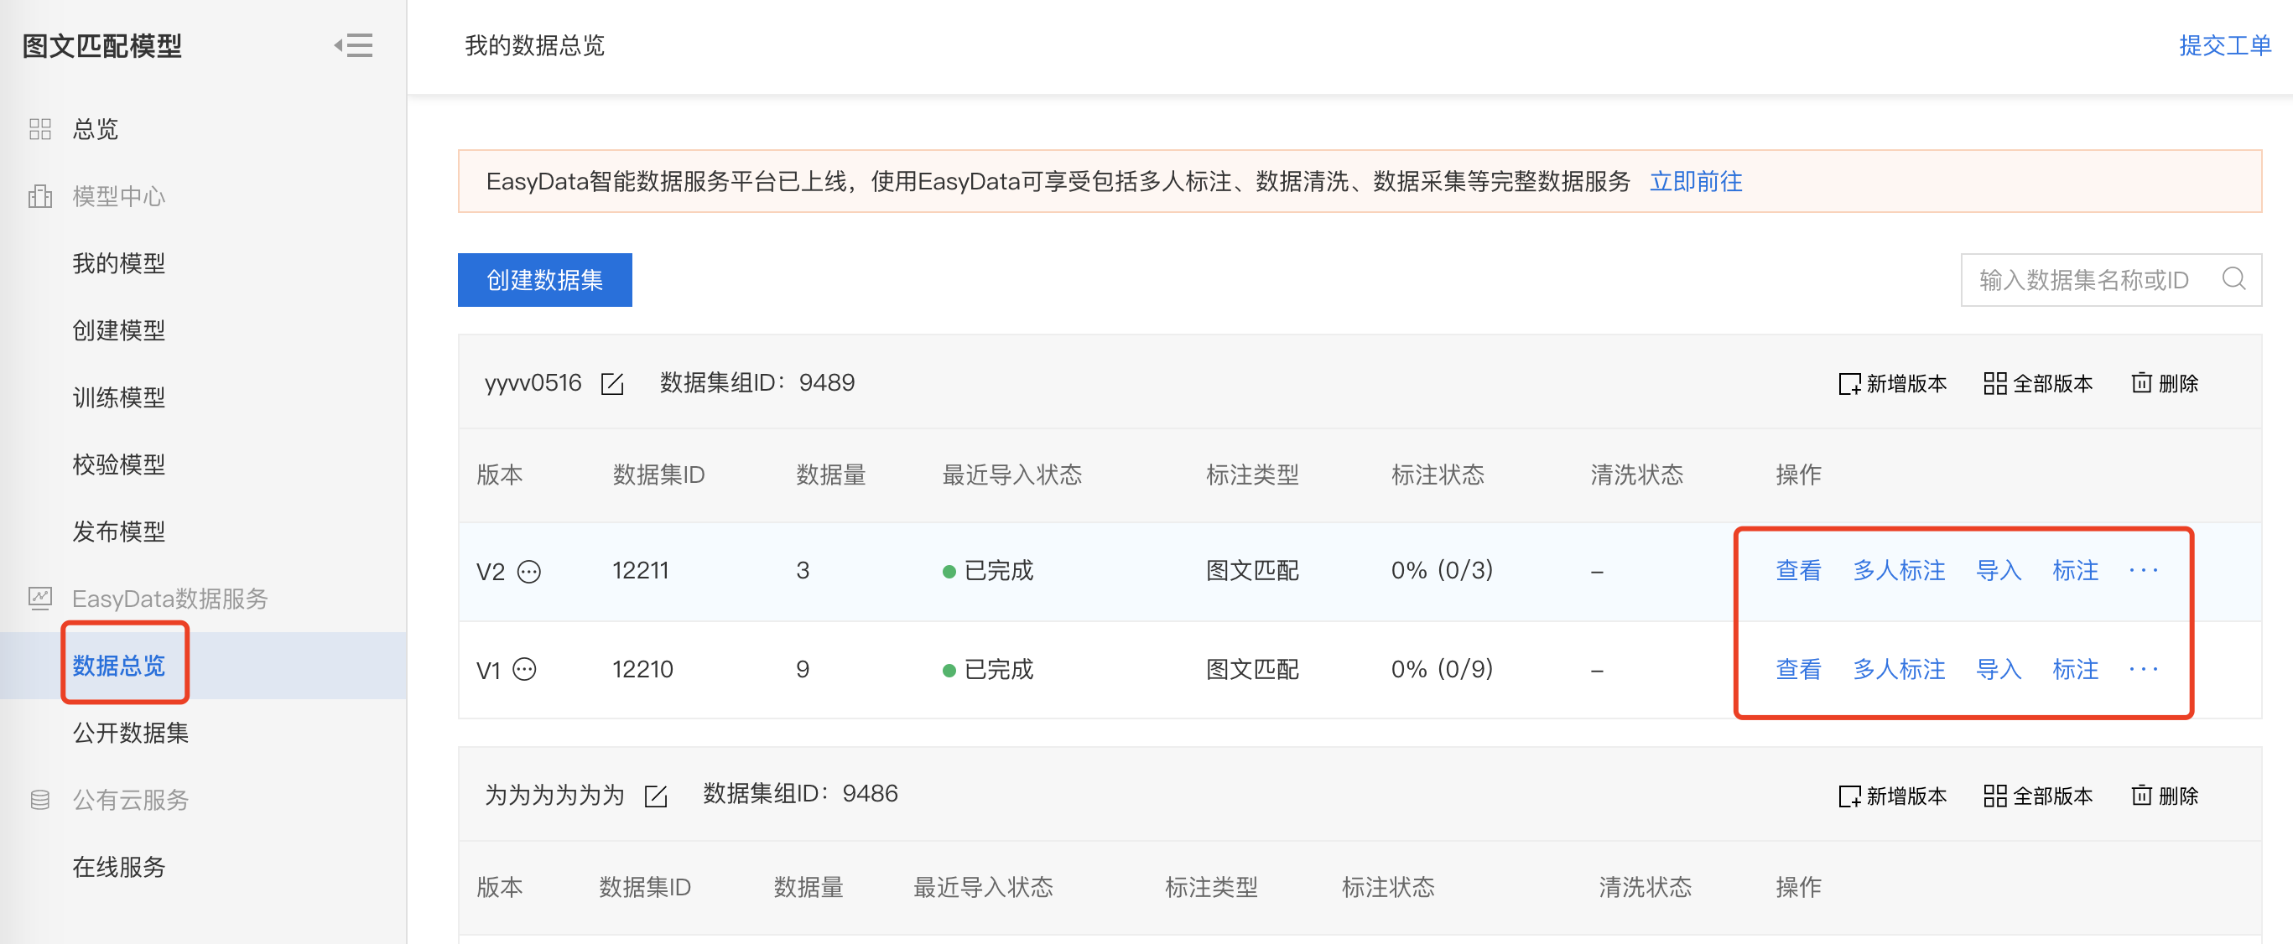Click 查看 in the V2 row
Screen dimensions: 2293x944
1798,570
